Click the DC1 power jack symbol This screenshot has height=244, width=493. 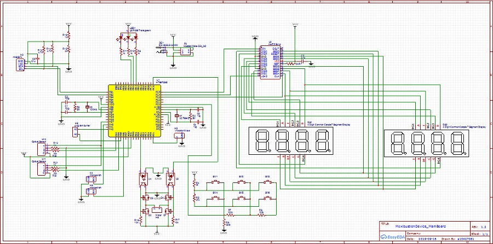tap(163, 50)
